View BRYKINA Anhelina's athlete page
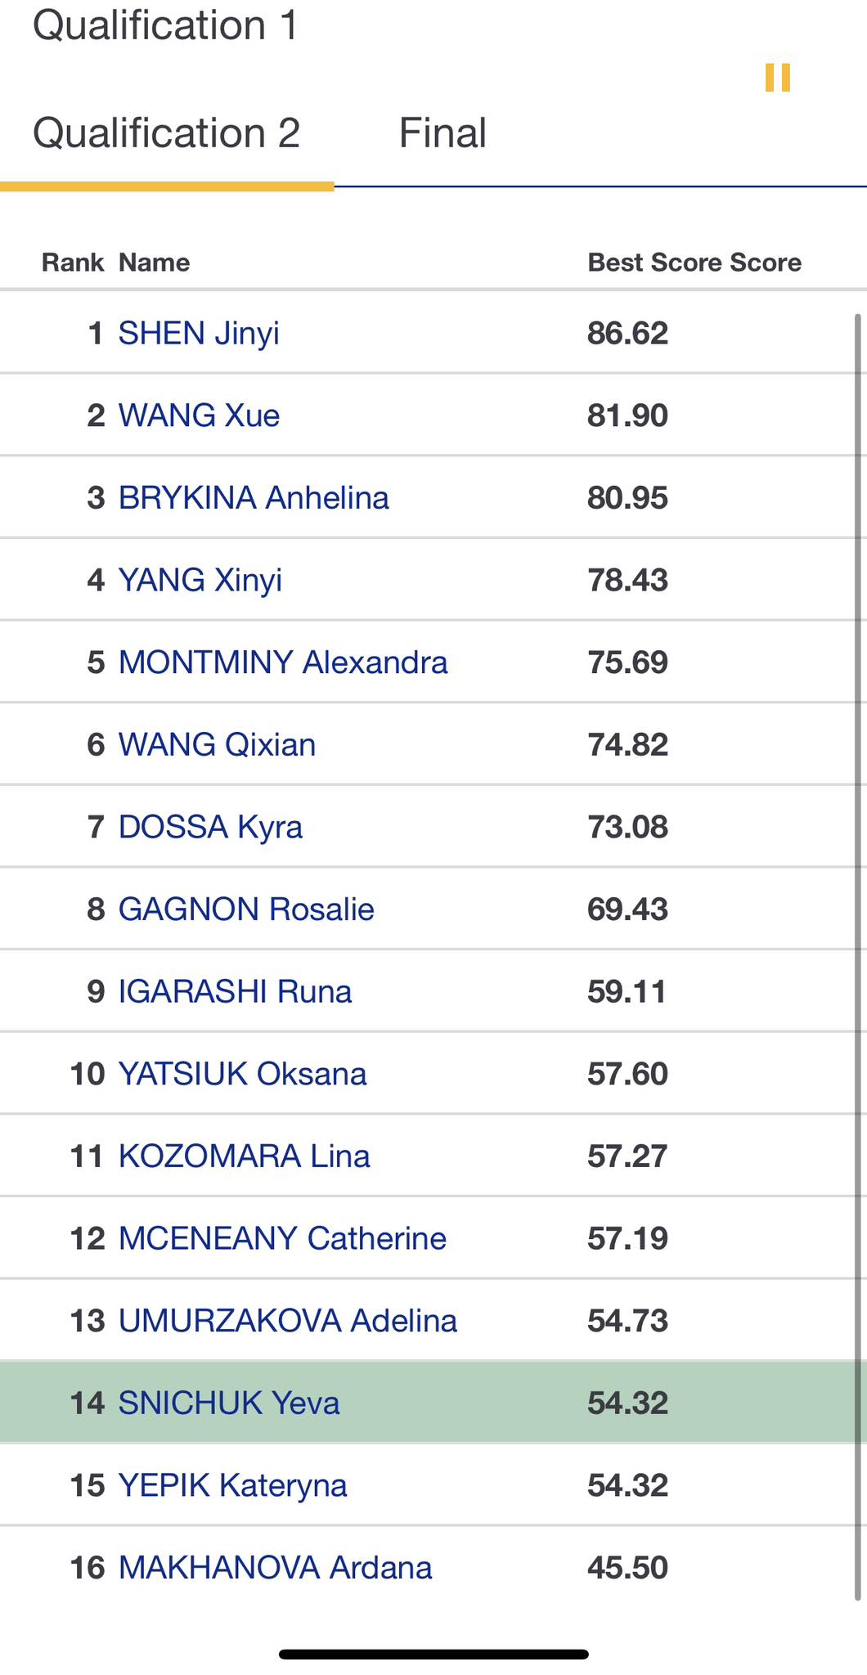 tap(254, 498)
